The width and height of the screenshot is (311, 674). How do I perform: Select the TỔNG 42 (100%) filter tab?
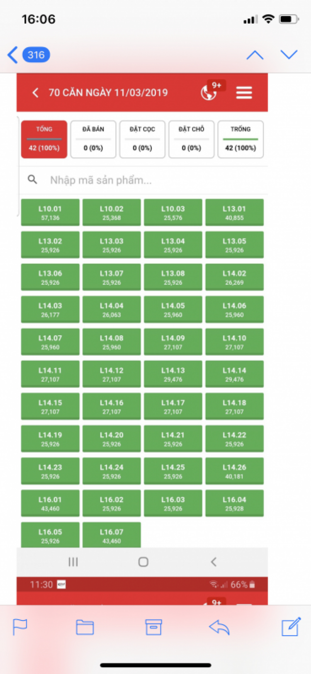44,139
